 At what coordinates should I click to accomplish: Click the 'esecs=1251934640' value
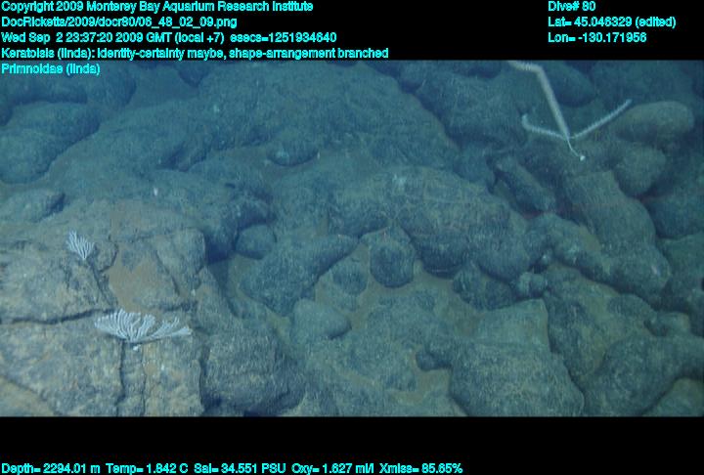click(284, 38)
